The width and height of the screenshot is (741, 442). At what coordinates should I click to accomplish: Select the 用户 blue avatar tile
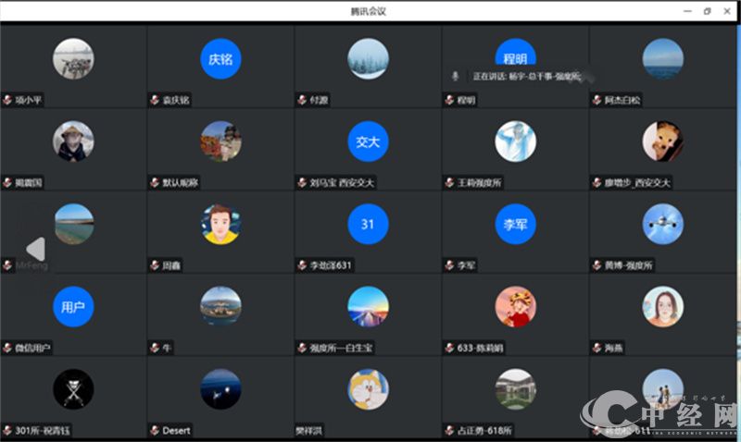click(73, 307)
